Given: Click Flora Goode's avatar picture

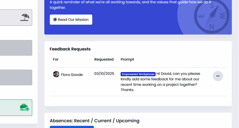Looking at the screenshot, I should (56, 74).
